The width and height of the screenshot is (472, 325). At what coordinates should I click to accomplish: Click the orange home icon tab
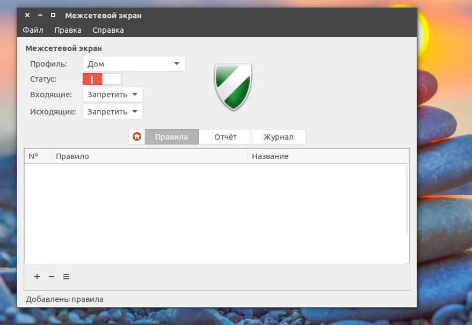[137, 136]
